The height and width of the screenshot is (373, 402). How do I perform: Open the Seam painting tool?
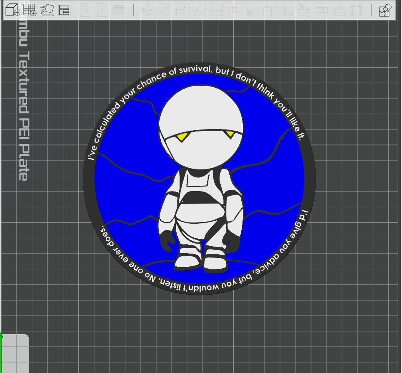tap(270, 10)
